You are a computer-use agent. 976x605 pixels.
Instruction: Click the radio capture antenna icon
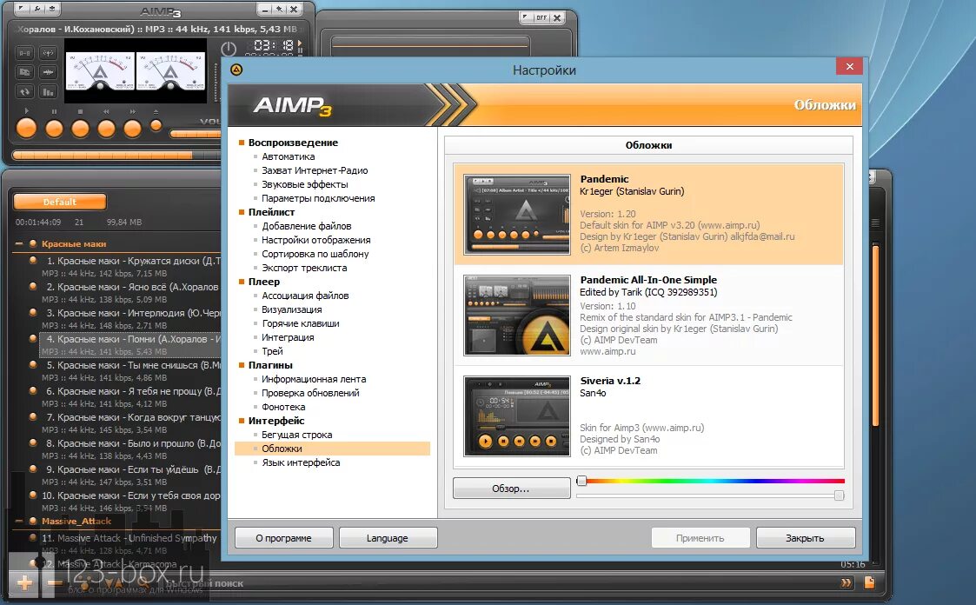coord(49,54)
